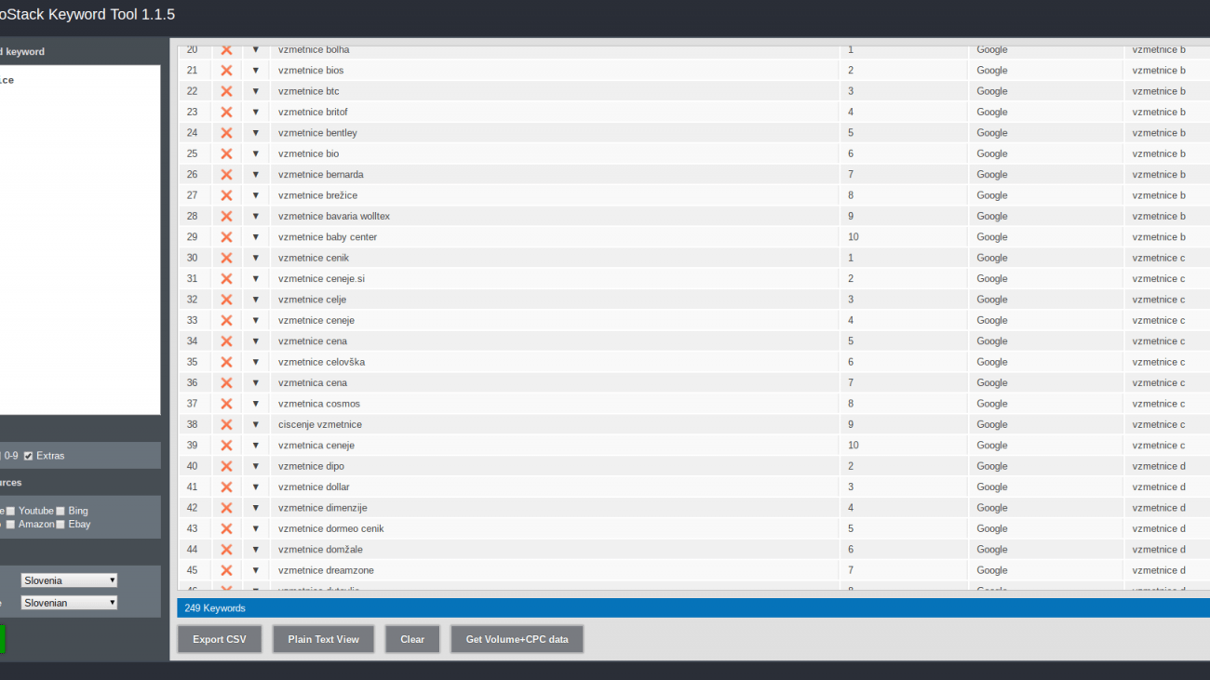The width and height of the screenshot is (1210, 680).
Task: Remove the 'vzmetnice bentley' keyword with red X
Action: click(x=226, y=133)
